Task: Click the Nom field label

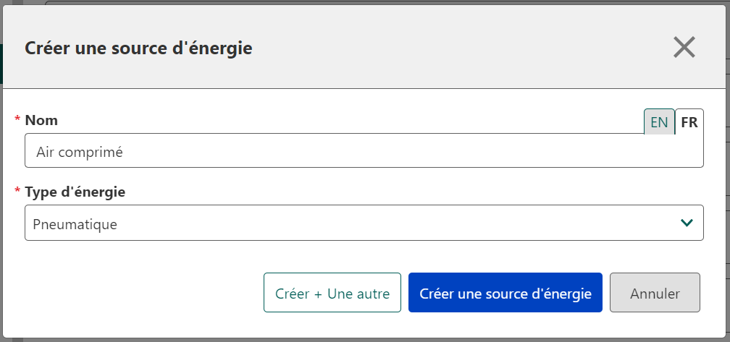Action: [41, 121]
